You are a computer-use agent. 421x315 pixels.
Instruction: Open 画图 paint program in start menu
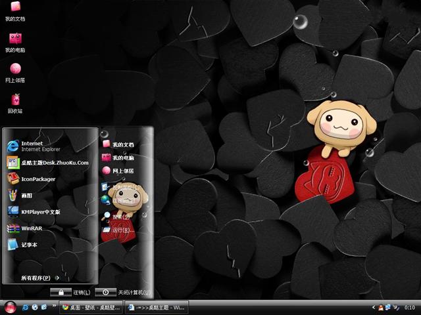point(20,196)
